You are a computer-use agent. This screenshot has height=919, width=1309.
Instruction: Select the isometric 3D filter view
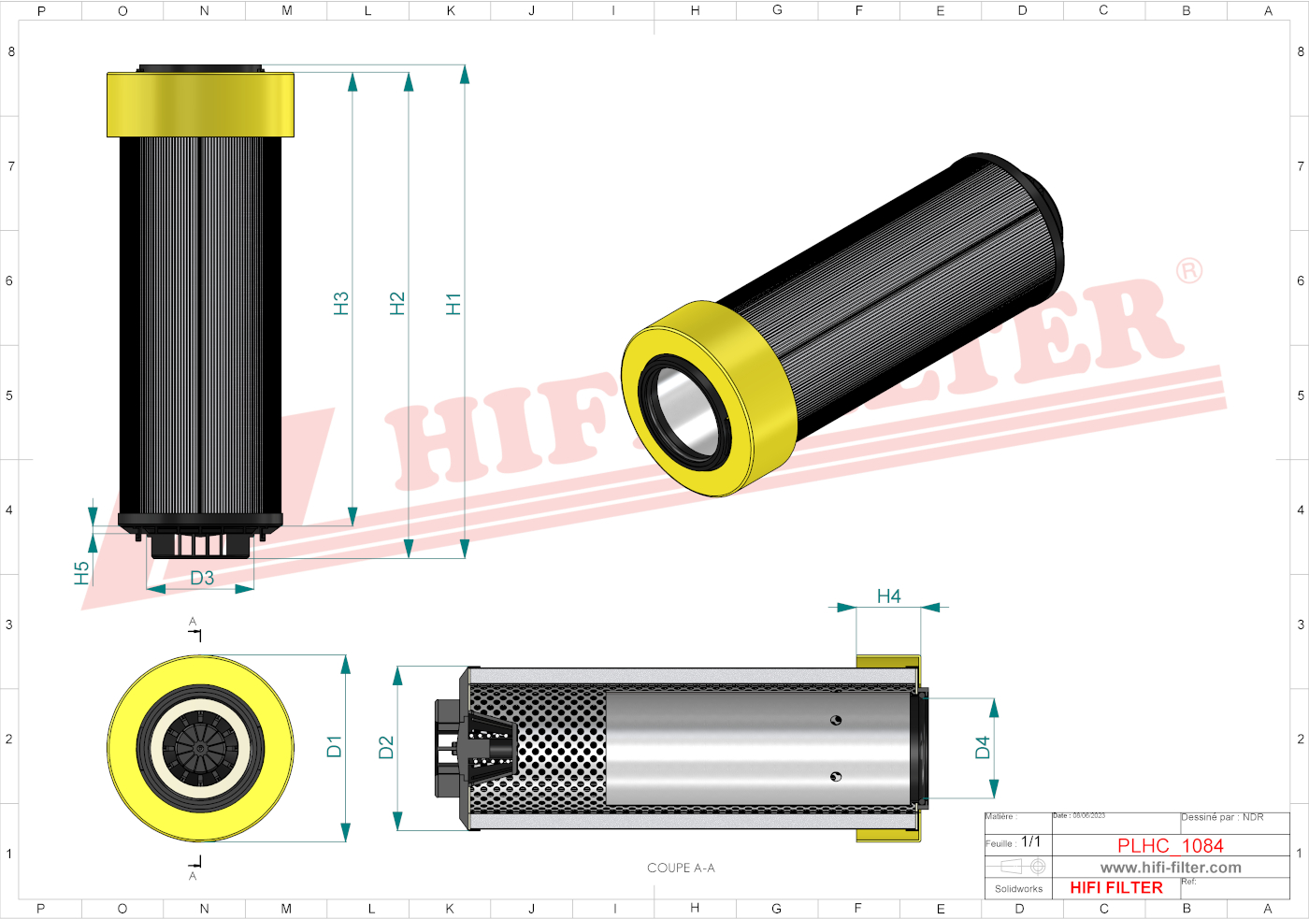click(x=841, y=323)
